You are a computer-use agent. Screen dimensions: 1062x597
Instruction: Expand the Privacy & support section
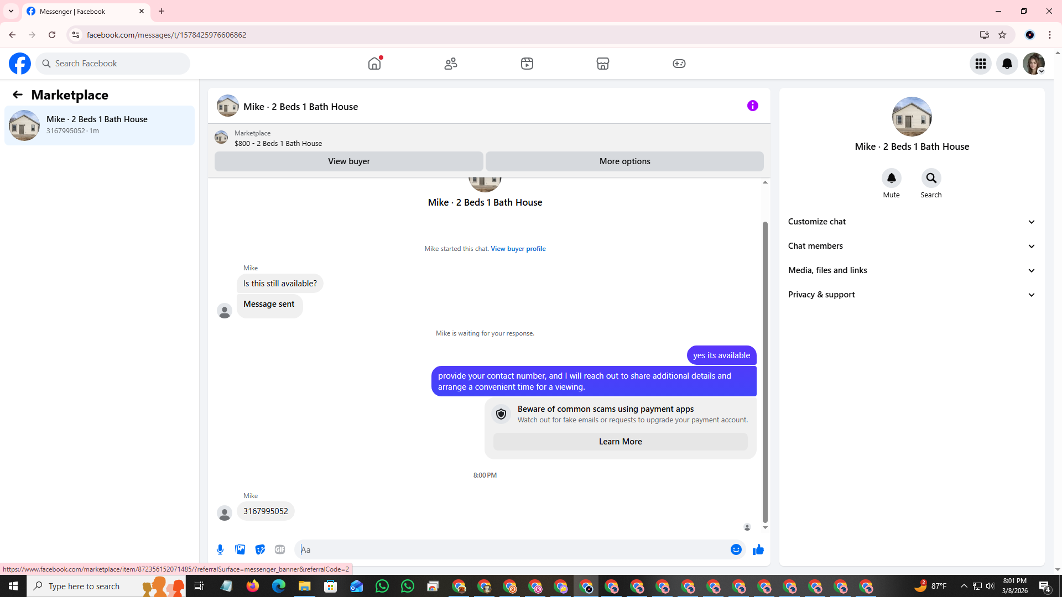[912, 295]
